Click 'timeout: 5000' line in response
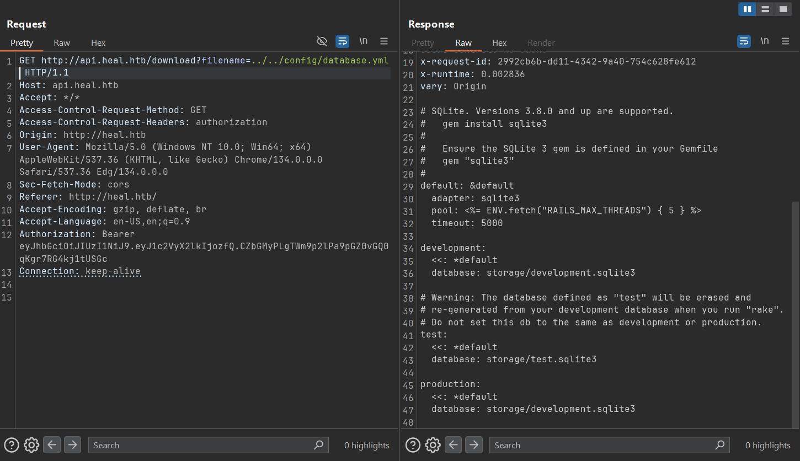Image resolution: width=800 pixels, height=461 pixels. [467, 223]
